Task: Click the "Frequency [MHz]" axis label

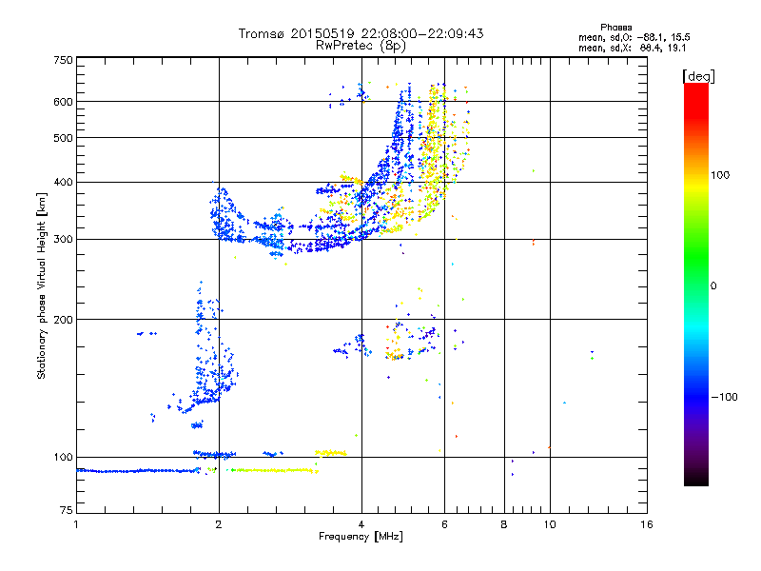Action: (361, 537)
